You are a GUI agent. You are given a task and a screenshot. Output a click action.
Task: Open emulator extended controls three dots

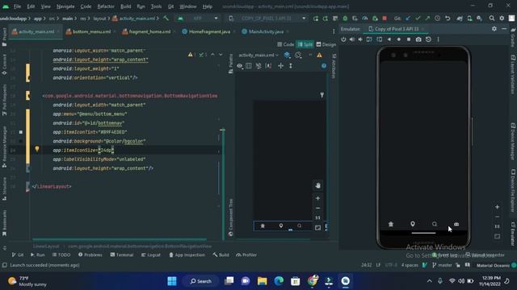[438, 39]
